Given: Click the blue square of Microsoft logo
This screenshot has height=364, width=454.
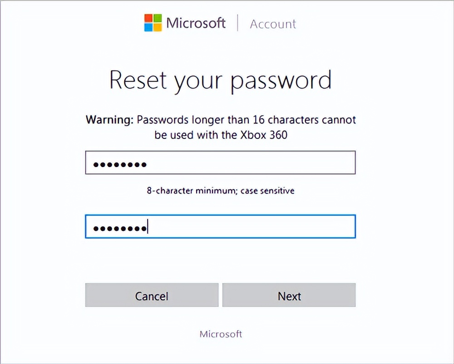Looking at the screenshot, I should [x=149, y=27].
